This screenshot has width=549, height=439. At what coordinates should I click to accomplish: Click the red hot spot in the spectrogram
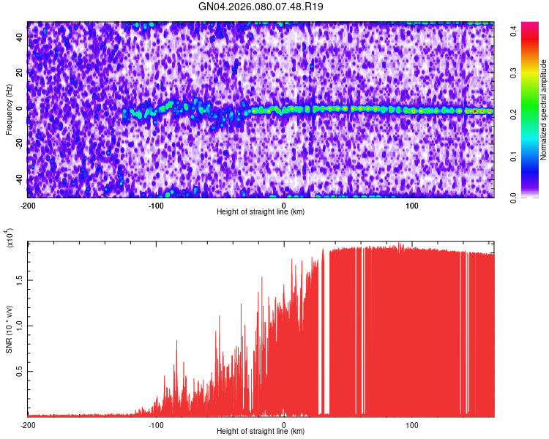[x=475, y=110]
